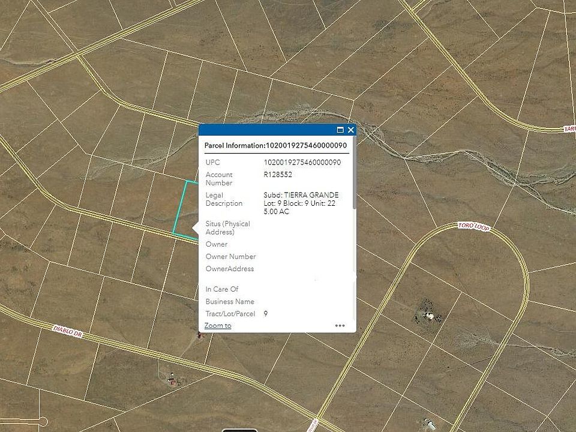Viewport: 576px width, 432px height.
Task: Click the Tract/Lot/Parcel value 9
Action: click(266, 314)
